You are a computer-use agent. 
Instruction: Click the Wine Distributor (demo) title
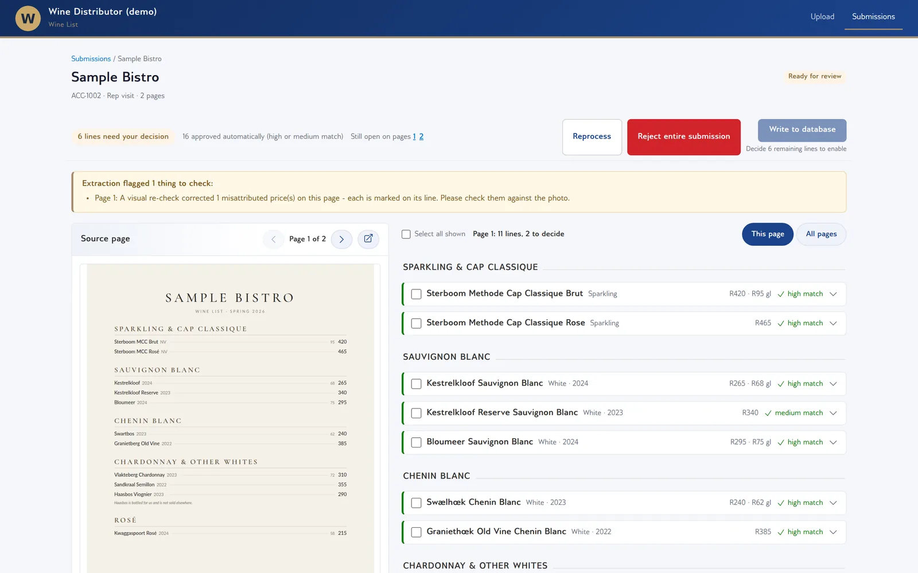[x=103, y=12]
